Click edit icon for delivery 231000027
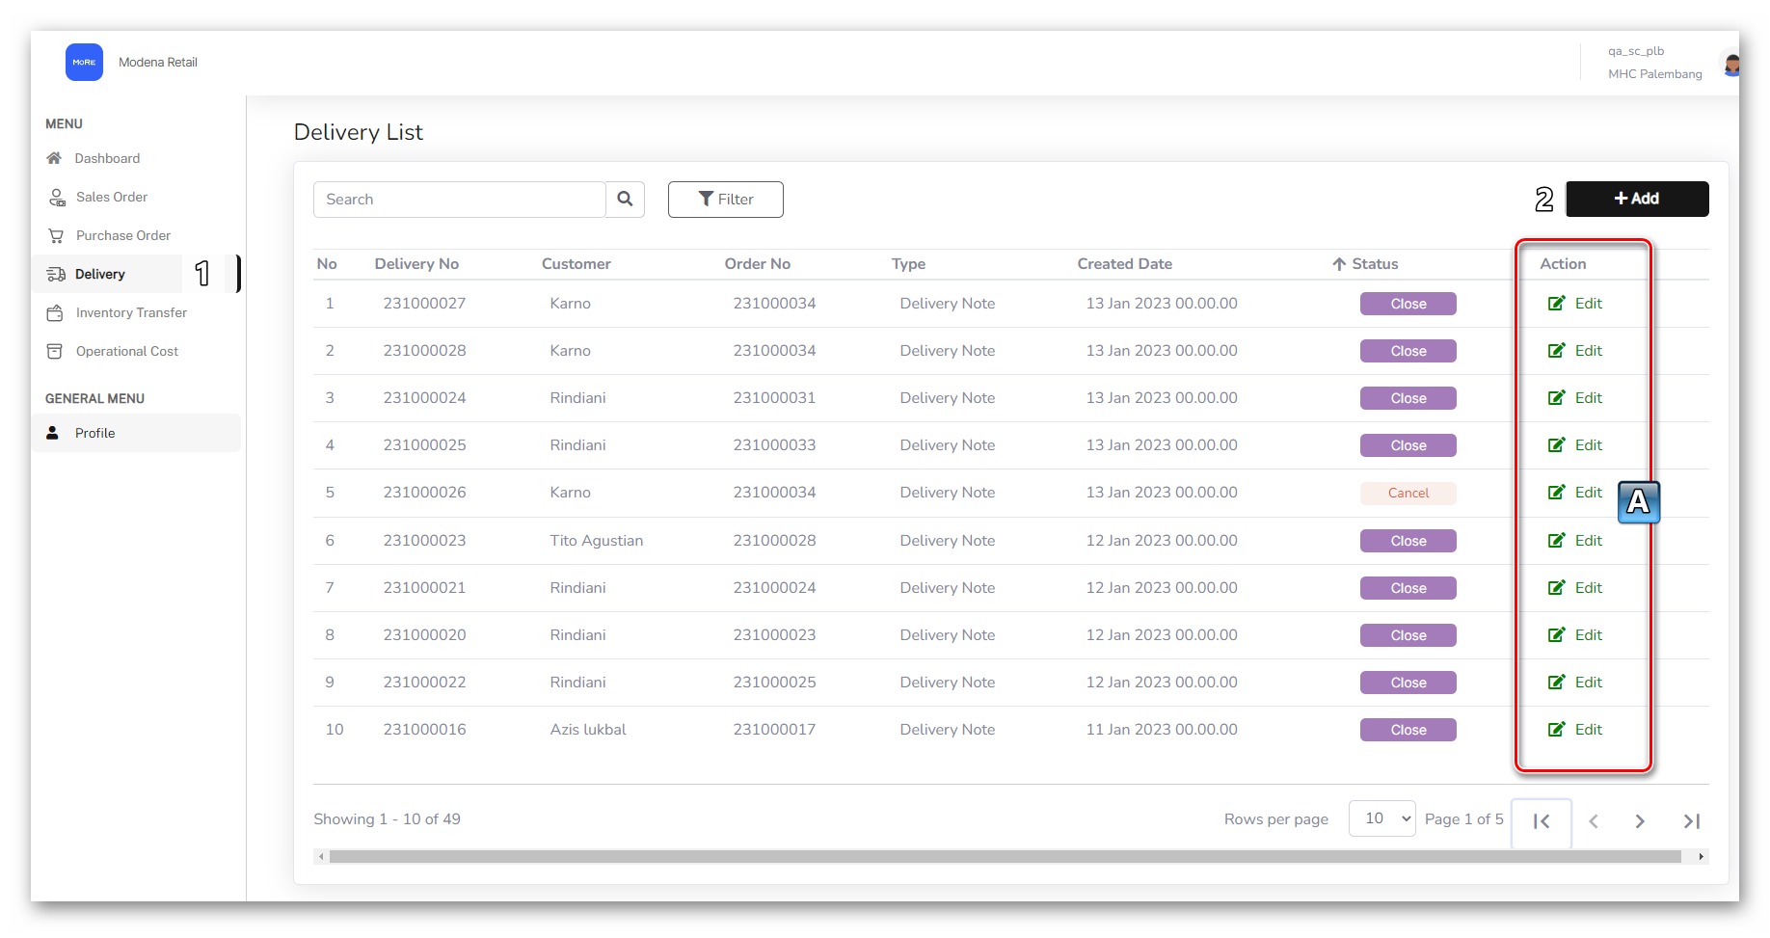Image resolution: width=1770 pixels, height=938 pixels. (1557, 304)
